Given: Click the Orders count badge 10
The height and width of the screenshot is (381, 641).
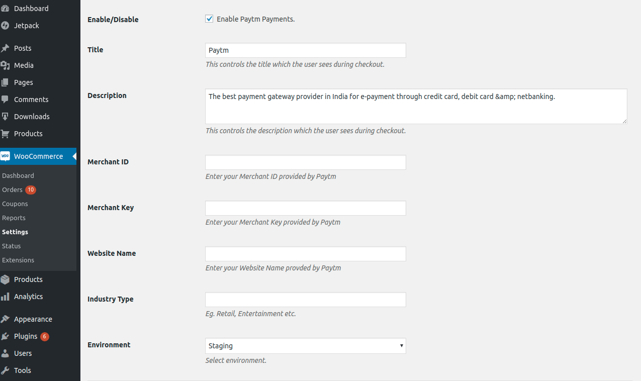Looking at the screenshot, I should tap(31, 190).
